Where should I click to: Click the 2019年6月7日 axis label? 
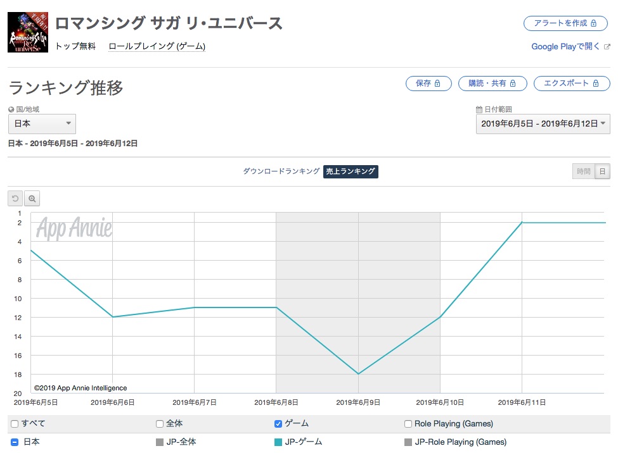pyautogui.click(x=195, y=402)
